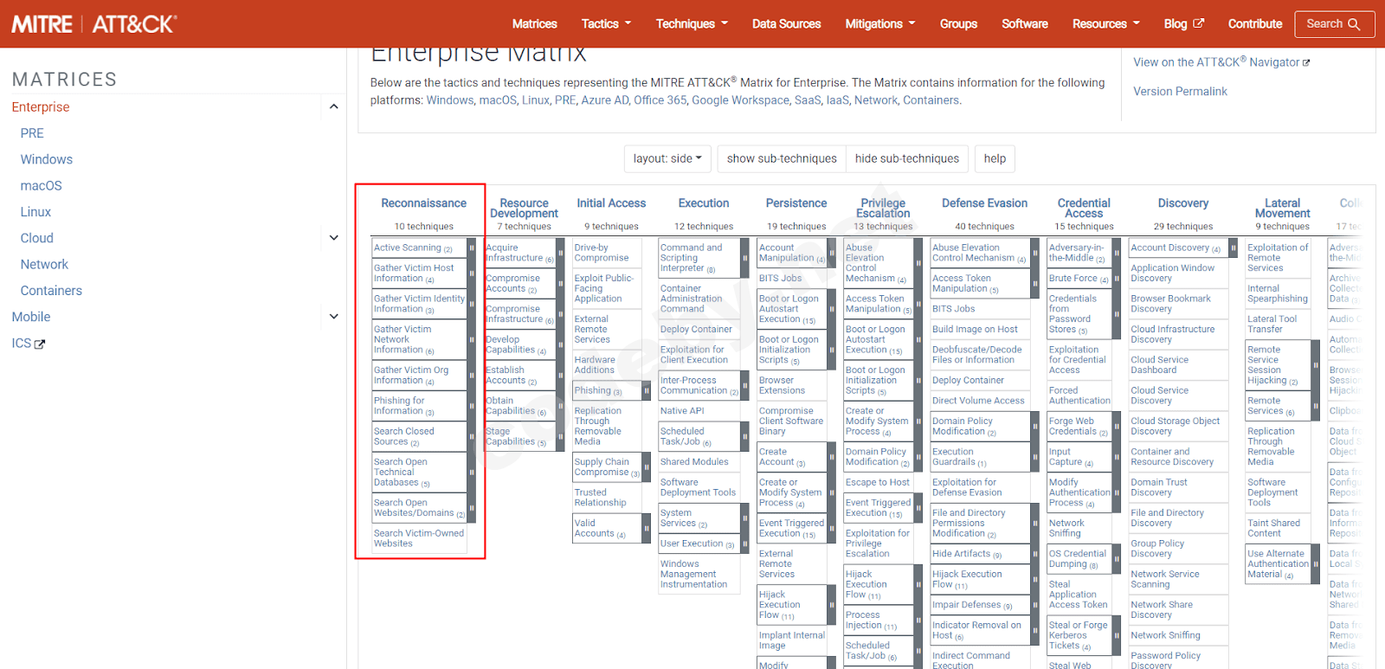1385x669 pixels.
Task: Select macOS in the sidebar
Action: [x=42, y=186]
